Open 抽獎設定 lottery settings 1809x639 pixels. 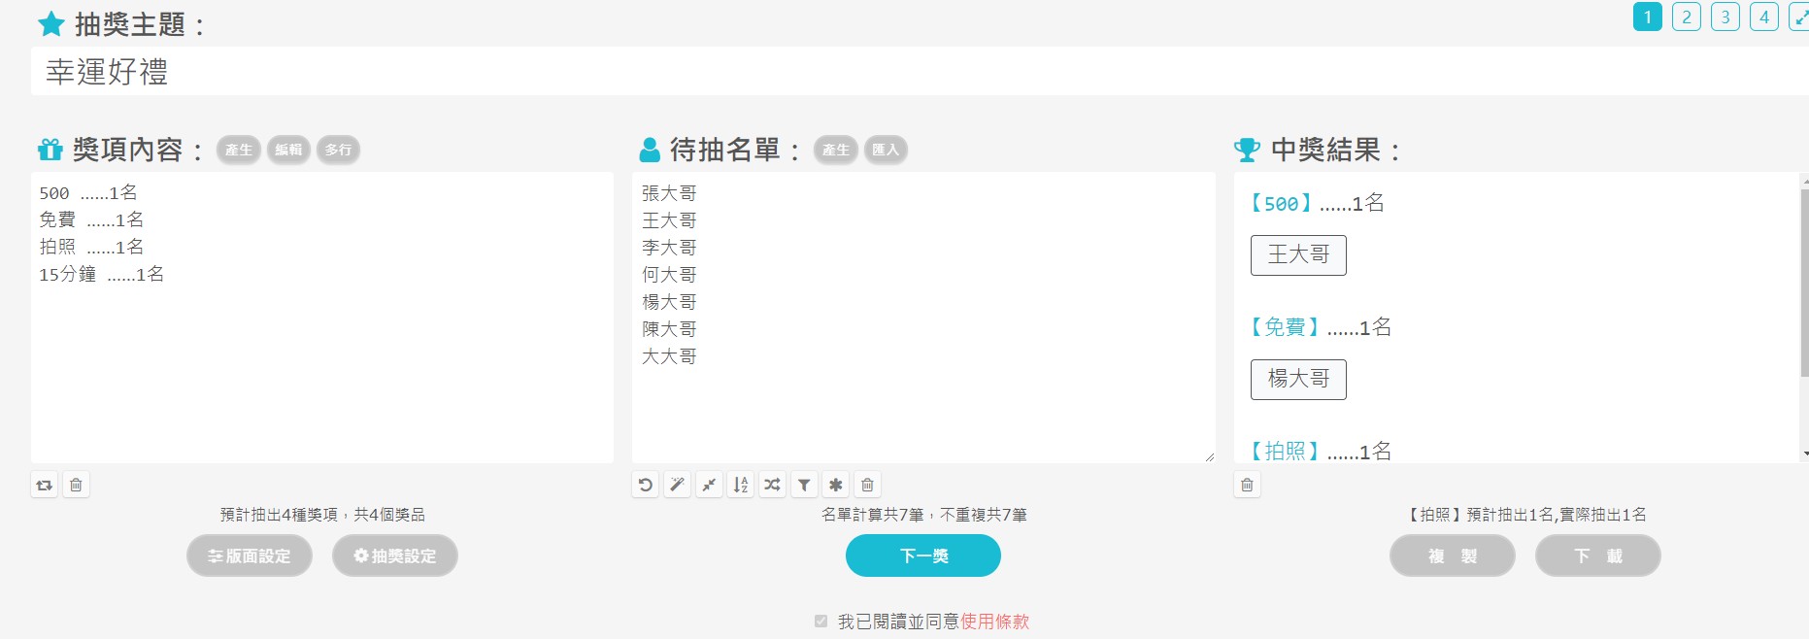coord(394,555)
